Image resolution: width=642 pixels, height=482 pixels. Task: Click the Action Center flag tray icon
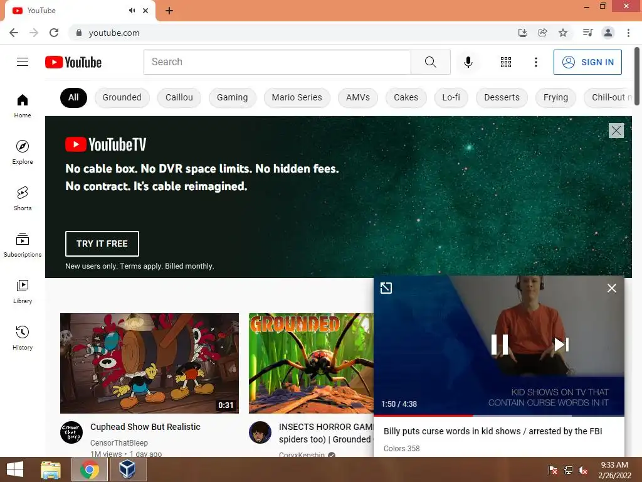tap(552, 470)
